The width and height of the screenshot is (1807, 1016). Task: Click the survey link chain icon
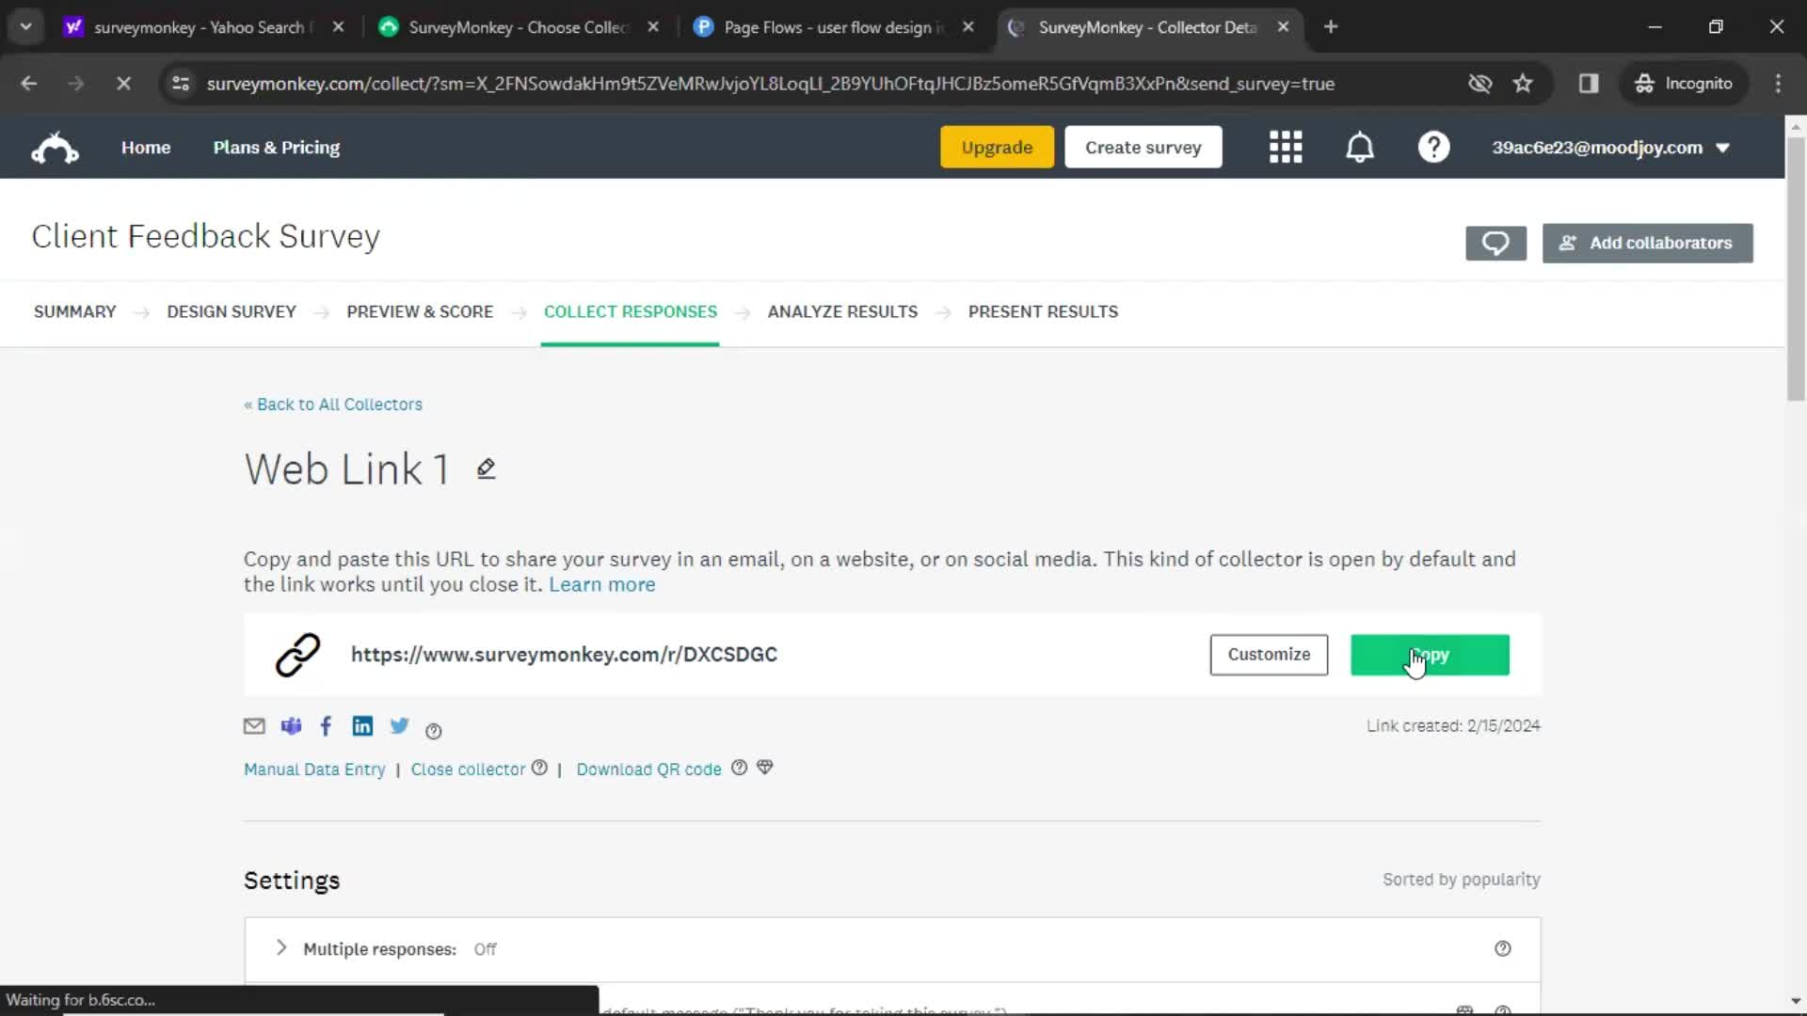coord(296,654)
